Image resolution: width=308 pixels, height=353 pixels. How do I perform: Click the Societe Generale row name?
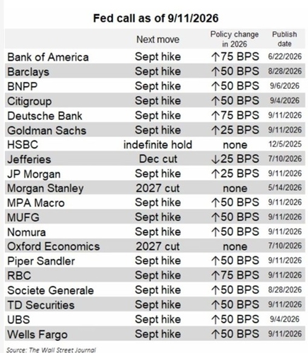tap(50, 290)
